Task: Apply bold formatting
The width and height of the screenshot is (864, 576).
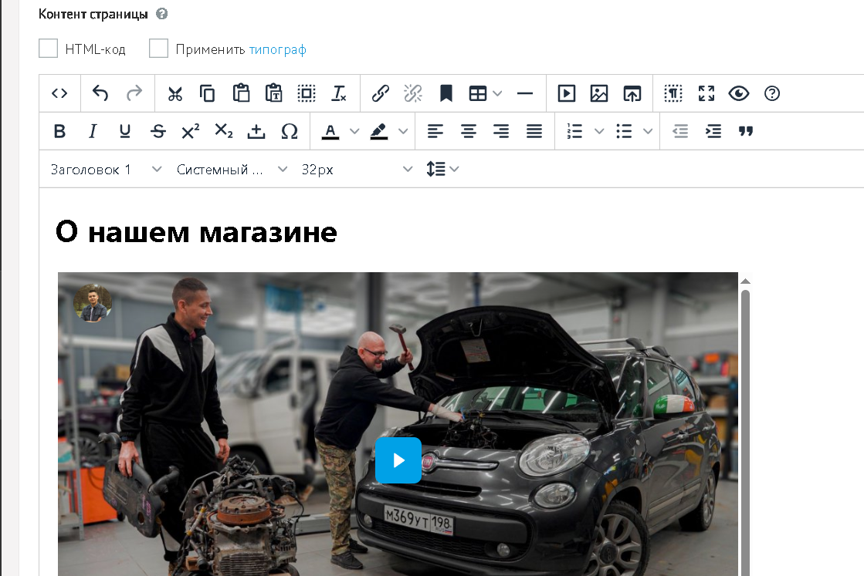Action: (x=59, y=131)
